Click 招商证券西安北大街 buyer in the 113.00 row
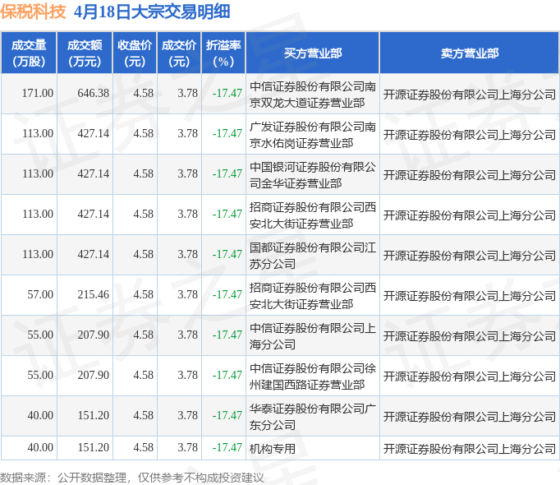560x485 pixels. click(313, 215)
